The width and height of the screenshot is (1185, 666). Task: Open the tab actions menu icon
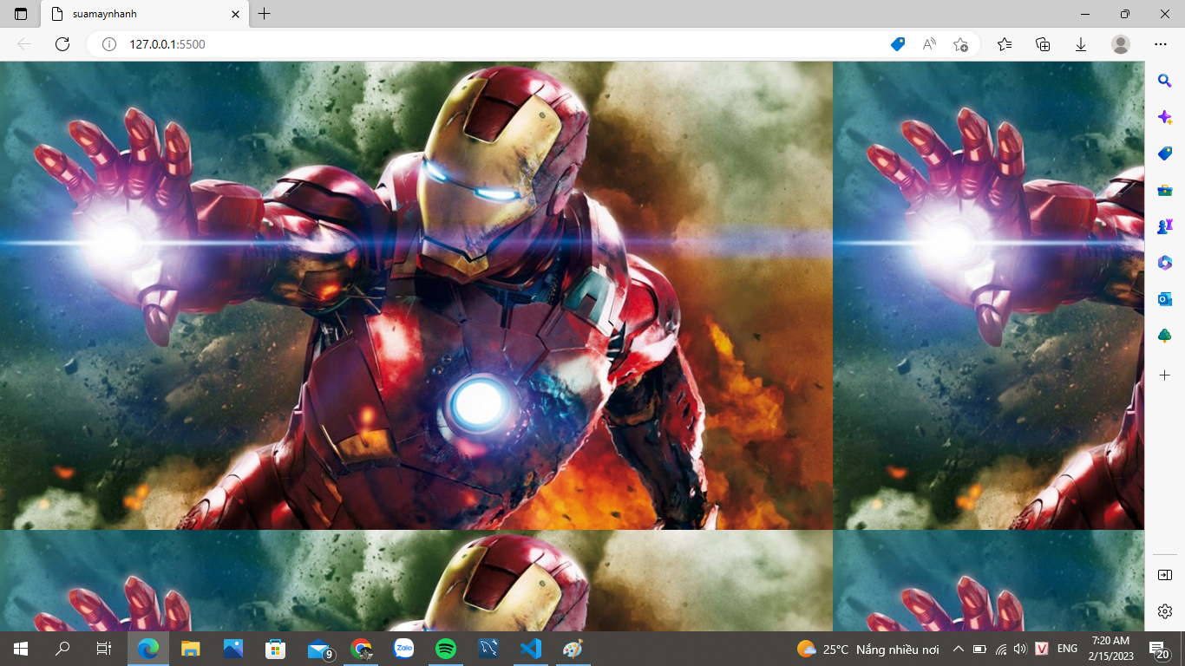21,14
